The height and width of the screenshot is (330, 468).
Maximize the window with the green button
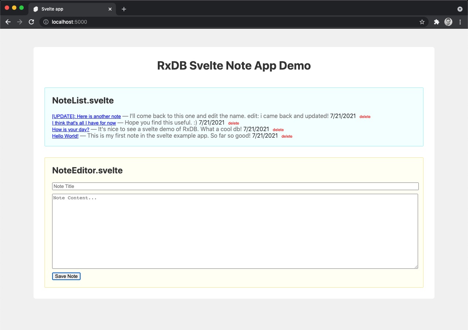[x=22, y=8]
